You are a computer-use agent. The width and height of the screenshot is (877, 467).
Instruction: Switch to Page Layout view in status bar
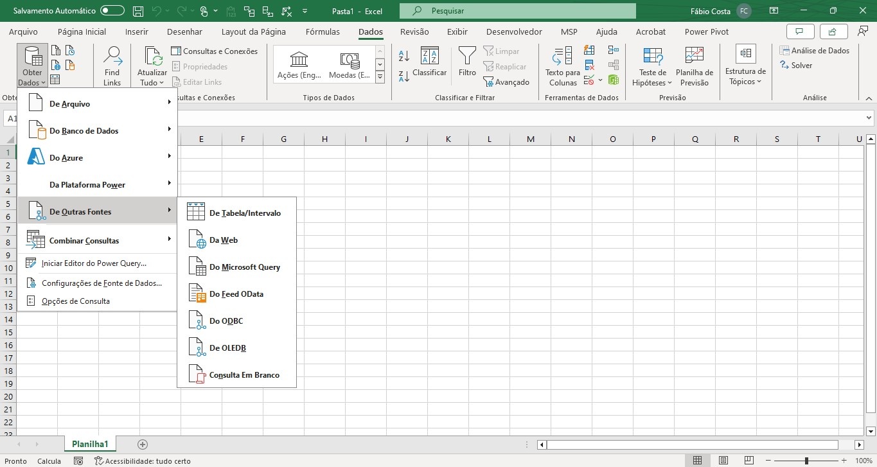coord(723,461)
